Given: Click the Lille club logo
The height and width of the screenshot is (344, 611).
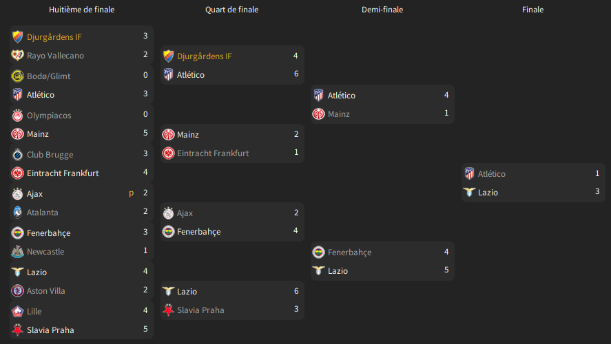Looking at the screenshot, I should click(17, 312).
